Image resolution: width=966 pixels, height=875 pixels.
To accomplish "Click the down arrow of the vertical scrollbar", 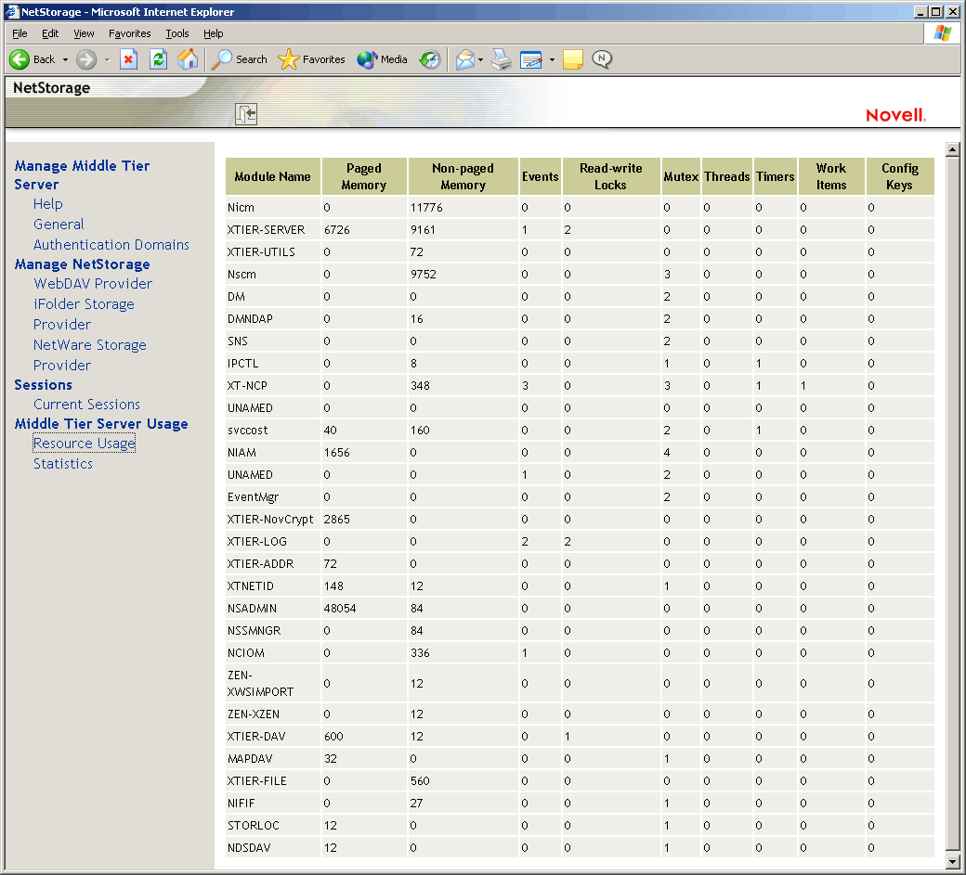I will pos(952,863).
